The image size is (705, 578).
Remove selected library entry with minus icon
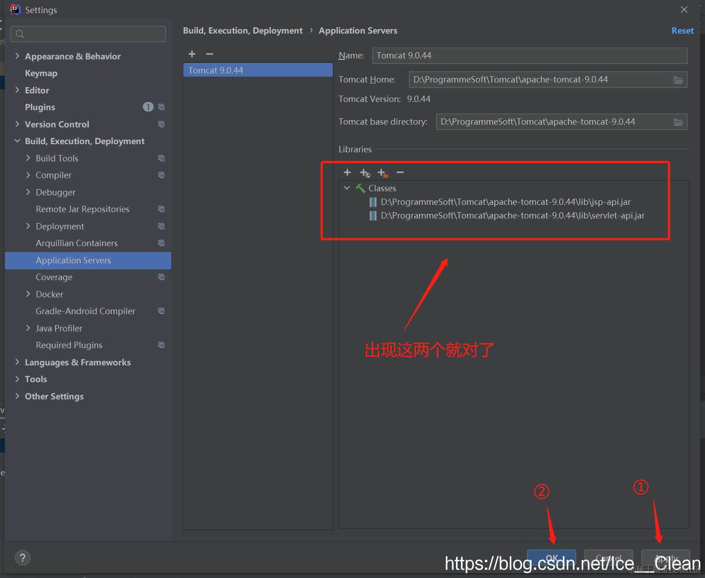point(400,172)
